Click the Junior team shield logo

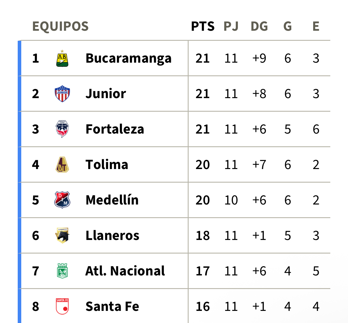pos(62,94)
